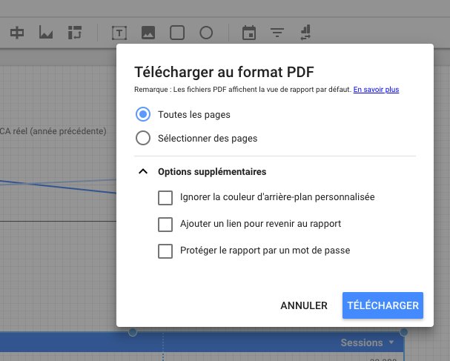Click the 'Options supplémentaires' heading text
Image resolution: width=450 pixels, height=361 pixels.
[212, 171]
